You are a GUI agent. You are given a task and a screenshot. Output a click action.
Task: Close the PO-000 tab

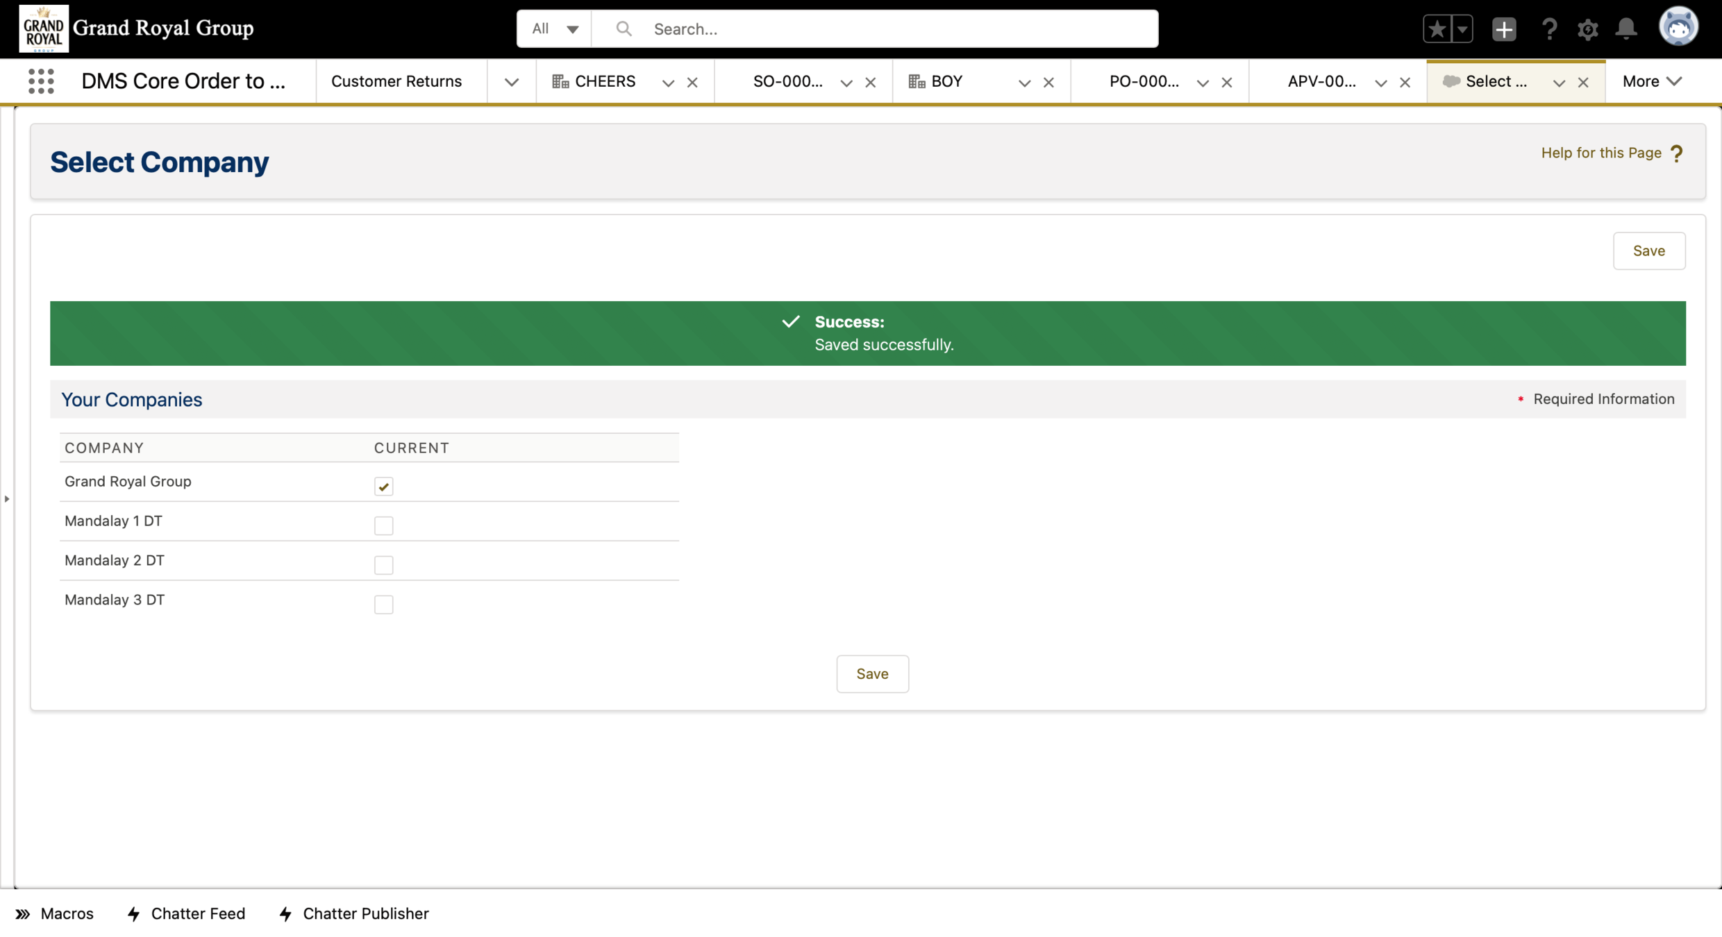1227,83
